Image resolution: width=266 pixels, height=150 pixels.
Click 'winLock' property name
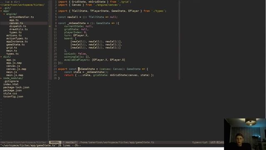(69, 54)
